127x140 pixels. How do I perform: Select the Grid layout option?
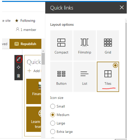tap(108, 45)
